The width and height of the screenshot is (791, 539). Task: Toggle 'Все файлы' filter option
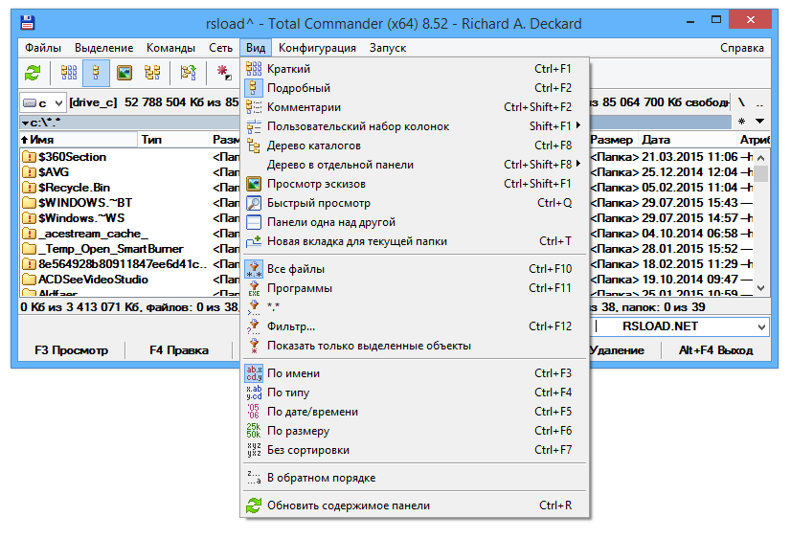pyautogui.click(x=296, y=269)
